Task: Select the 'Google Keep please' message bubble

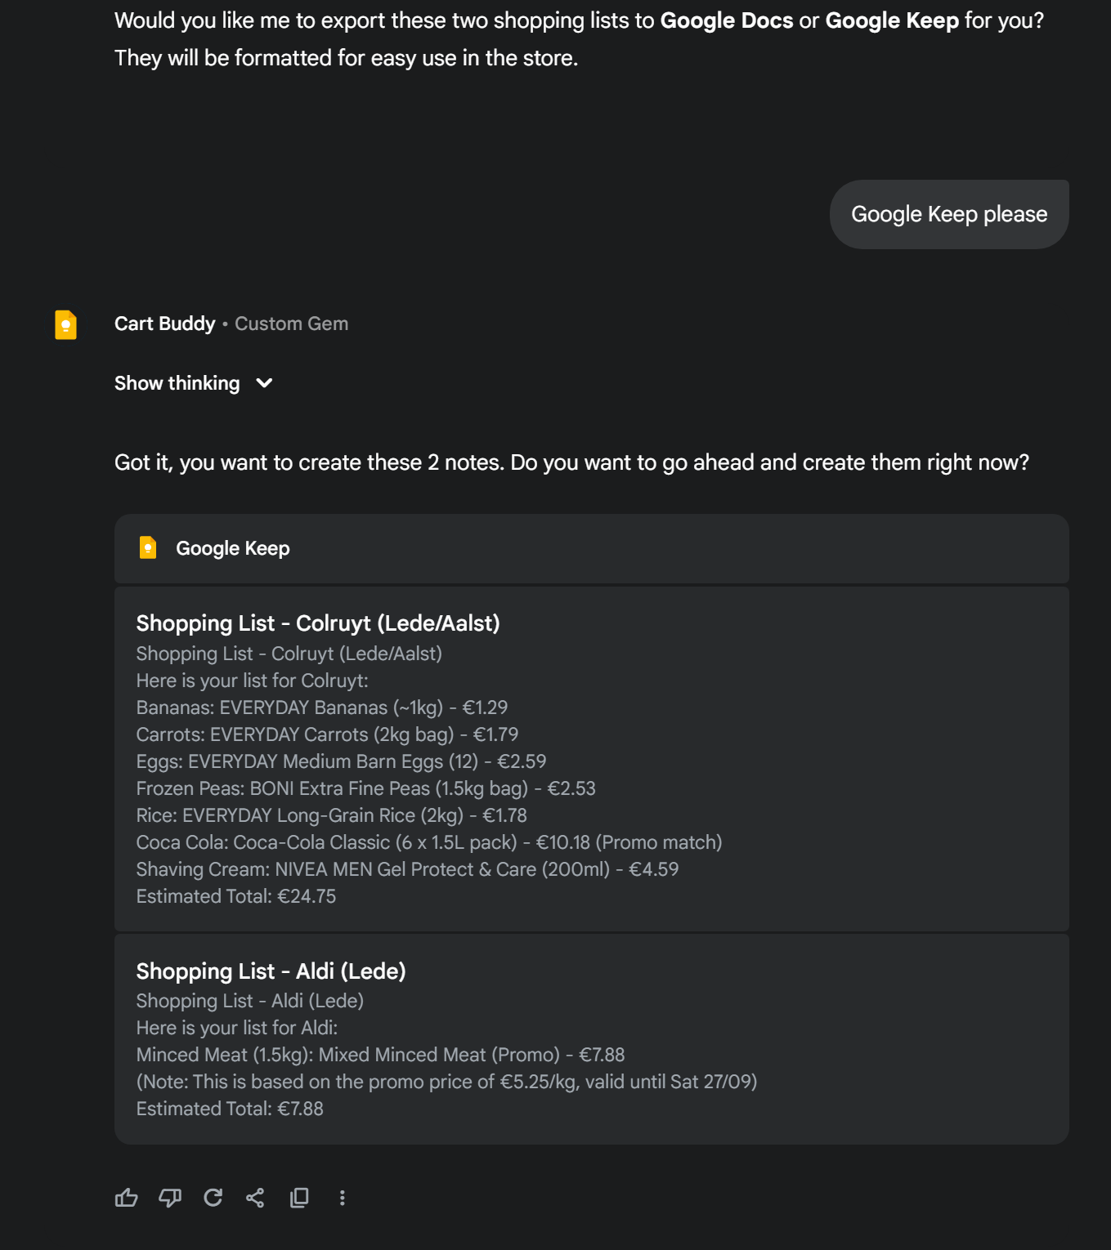Action: (949, 214)
